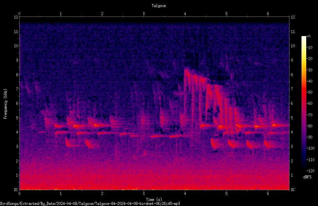Screen dimensions: 318x206
Task: Click the 2 second tick on bottom axis
Action: 102,194
